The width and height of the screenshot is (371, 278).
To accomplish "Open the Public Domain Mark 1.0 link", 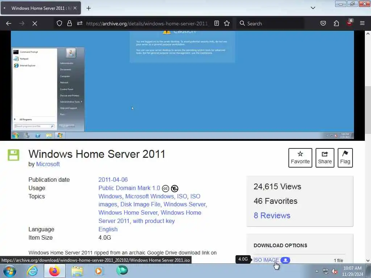I will 129,188.
